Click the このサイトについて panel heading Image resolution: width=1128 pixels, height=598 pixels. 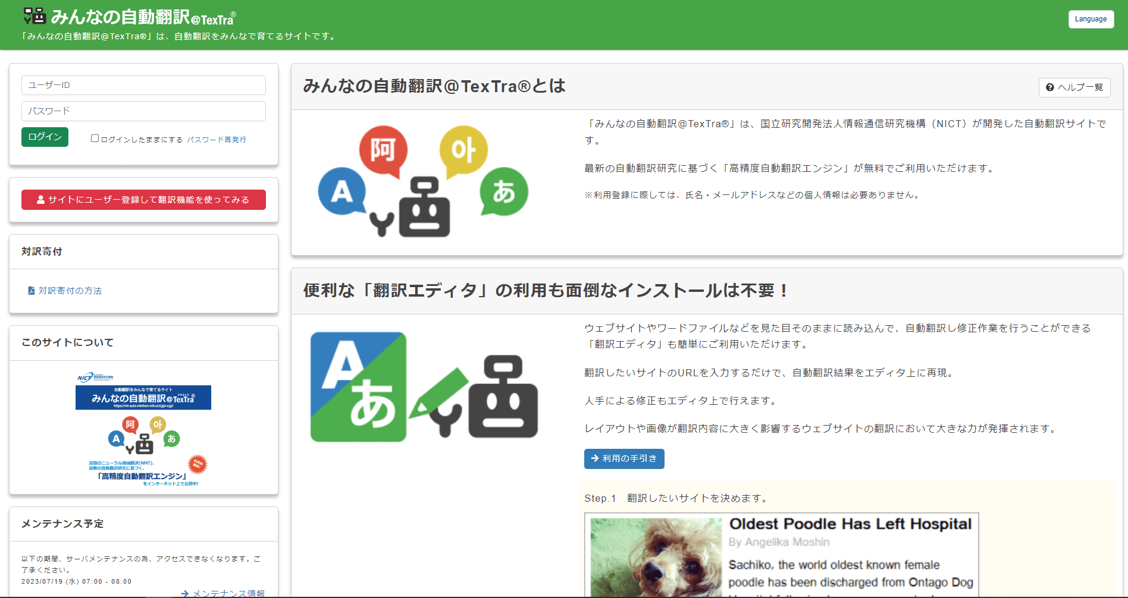pyautogui.click(x=67, y=342)
